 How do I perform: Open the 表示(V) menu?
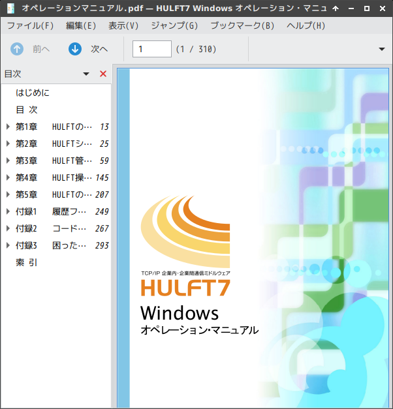[123, 25]
